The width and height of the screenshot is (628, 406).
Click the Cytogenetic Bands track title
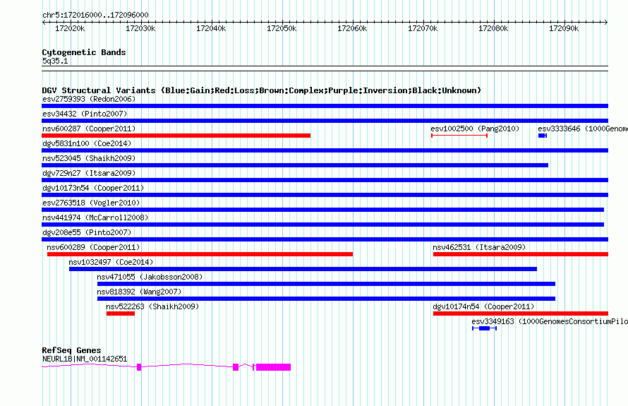click(84, 52)
